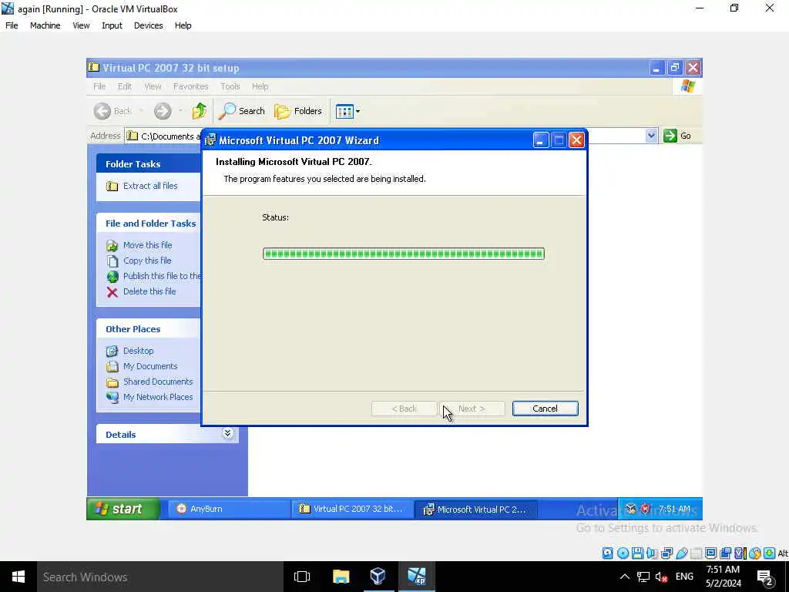Image resolution: width=789 pixels, height=592 pixels.
Task: Open the Explorer Tools menu
Action: click(230, 86)
